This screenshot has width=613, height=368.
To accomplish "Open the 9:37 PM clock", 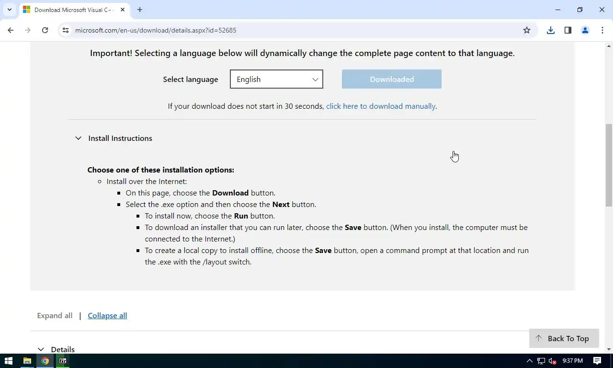I will click(x=573, y=361).
